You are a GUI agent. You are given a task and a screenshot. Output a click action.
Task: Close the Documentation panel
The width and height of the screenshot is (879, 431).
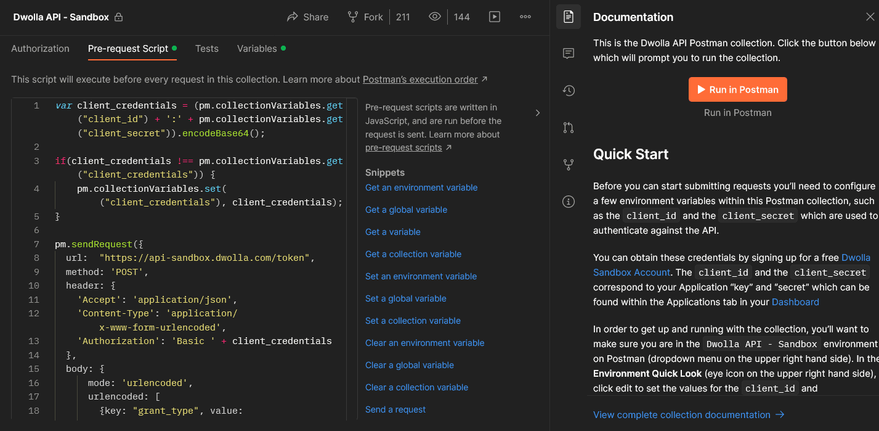click(x=869, y=17)
